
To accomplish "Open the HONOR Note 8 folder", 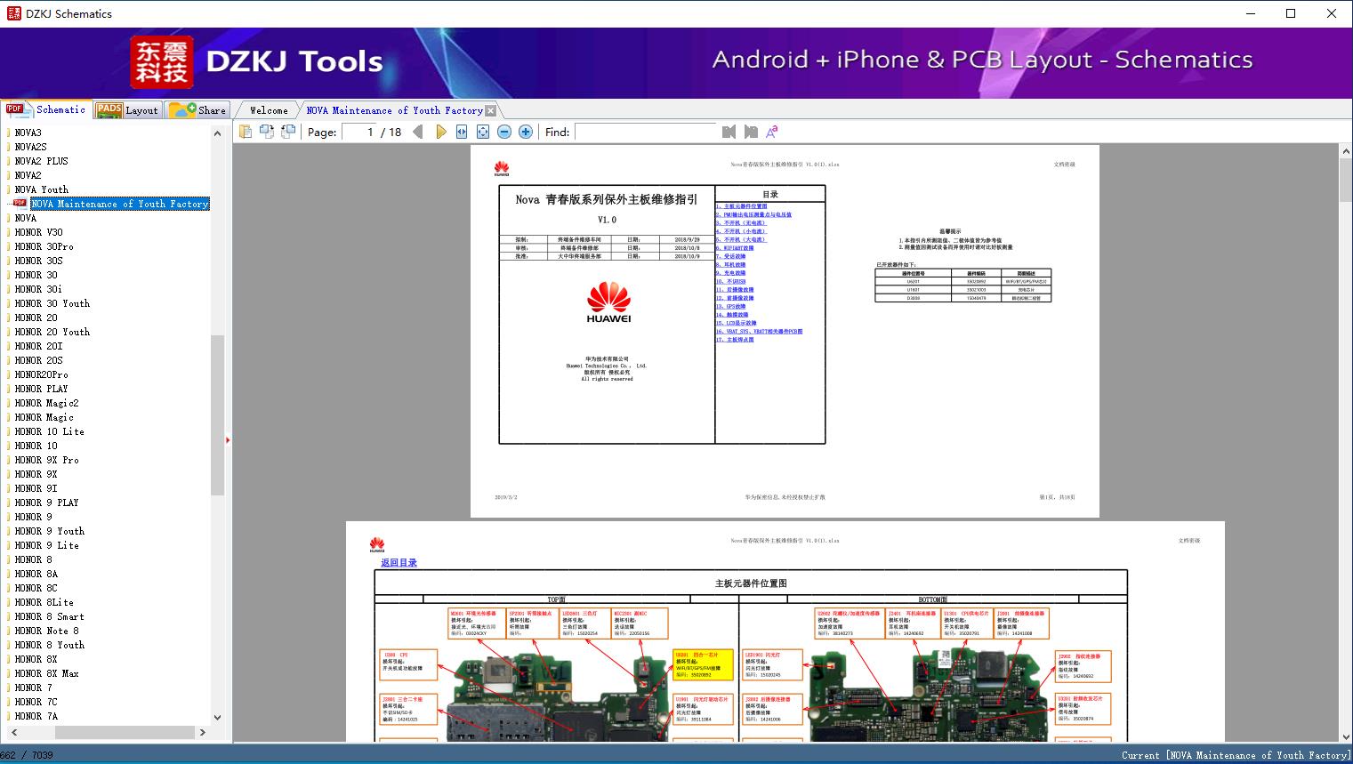I will [46, 631].
